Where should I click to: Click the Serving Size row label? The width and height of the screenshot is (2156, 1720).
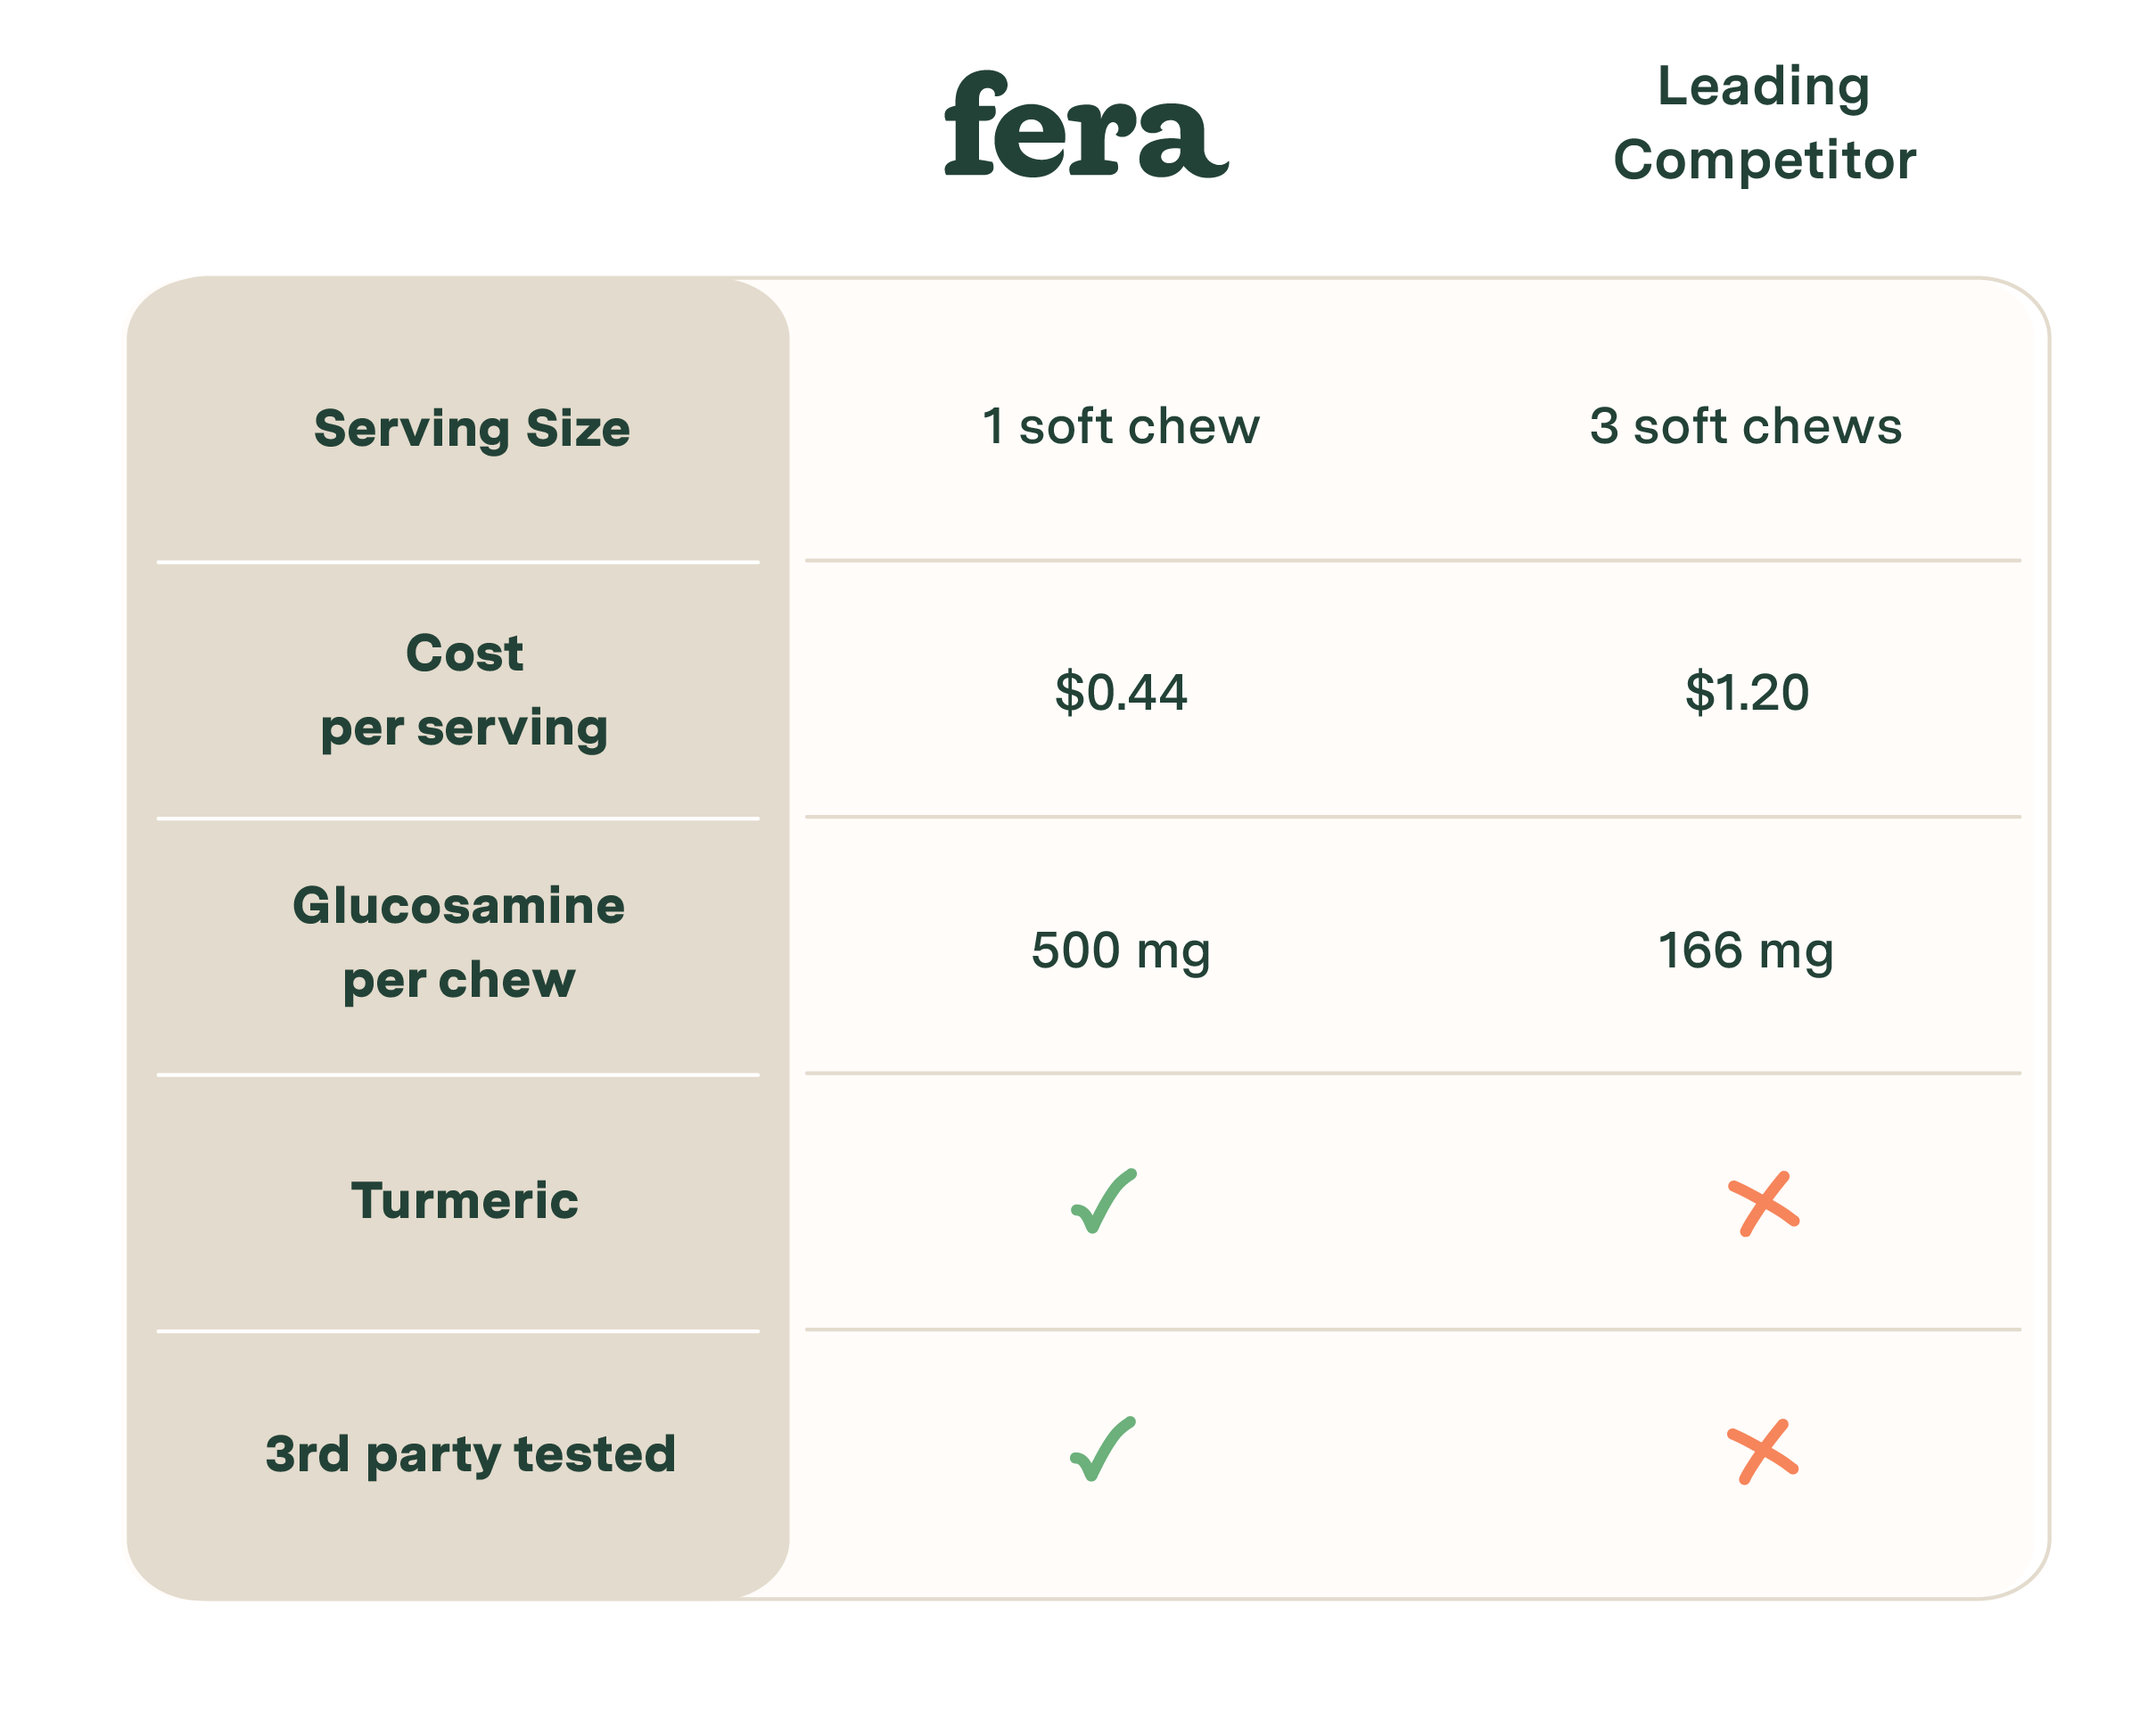(472, 429)
